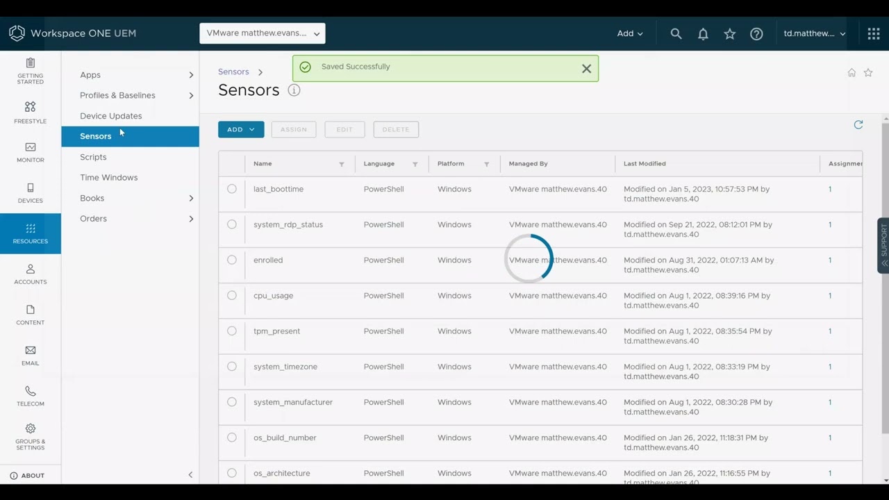This screenshot has width=889, height=500.
Task: Collapse the secondary navigation panel
Action: 190,475
